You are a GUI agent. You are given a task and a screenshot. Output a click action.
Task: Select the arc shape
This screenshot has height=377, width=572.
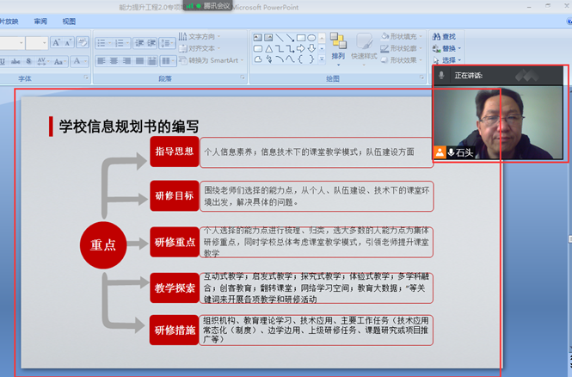[280, 59]
